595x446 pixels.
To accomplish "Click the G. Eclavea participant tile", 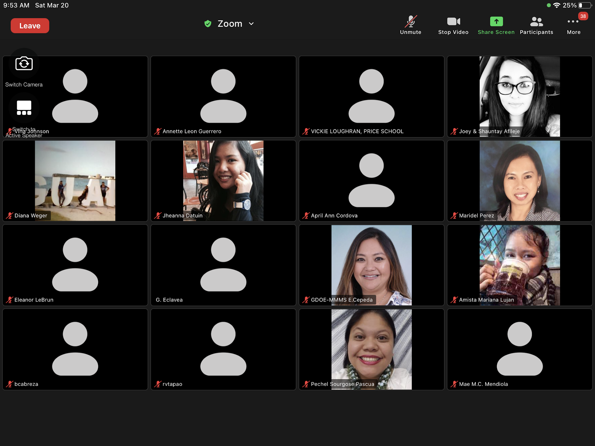I will click(223, 265).
